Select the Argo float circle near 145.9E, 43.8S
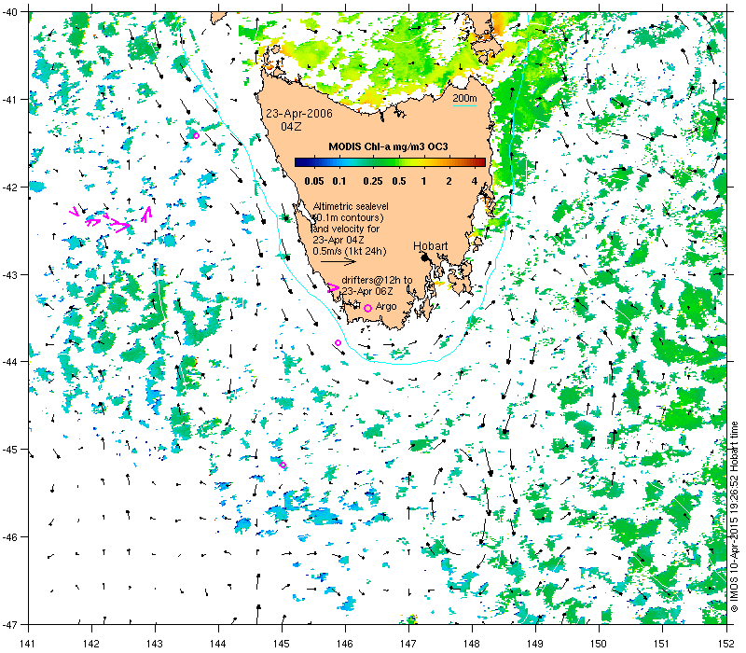This screenshot has width=746, height=653. (338, 342)
